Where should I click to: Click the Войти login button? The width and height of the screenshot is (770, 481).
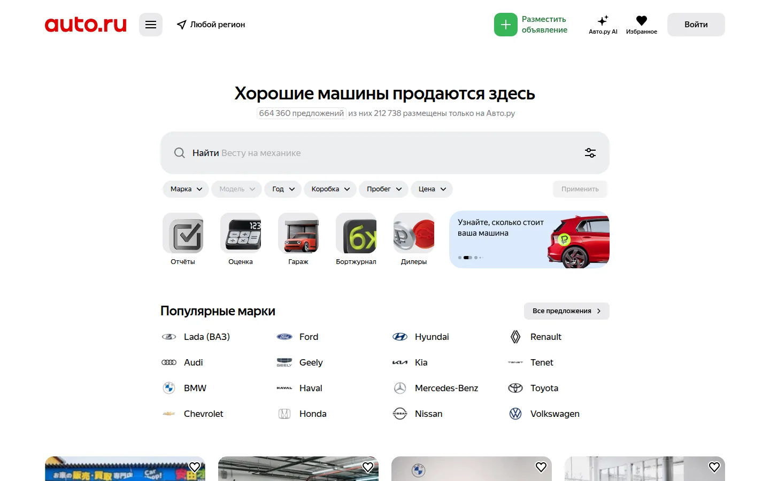[x=696, y=25]
